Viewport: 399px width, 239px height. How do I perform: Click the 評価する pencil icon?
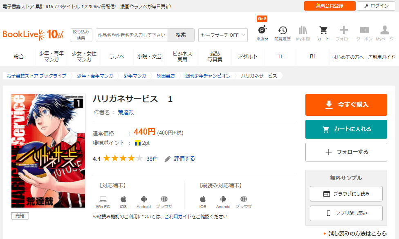[x=168, y=159]
